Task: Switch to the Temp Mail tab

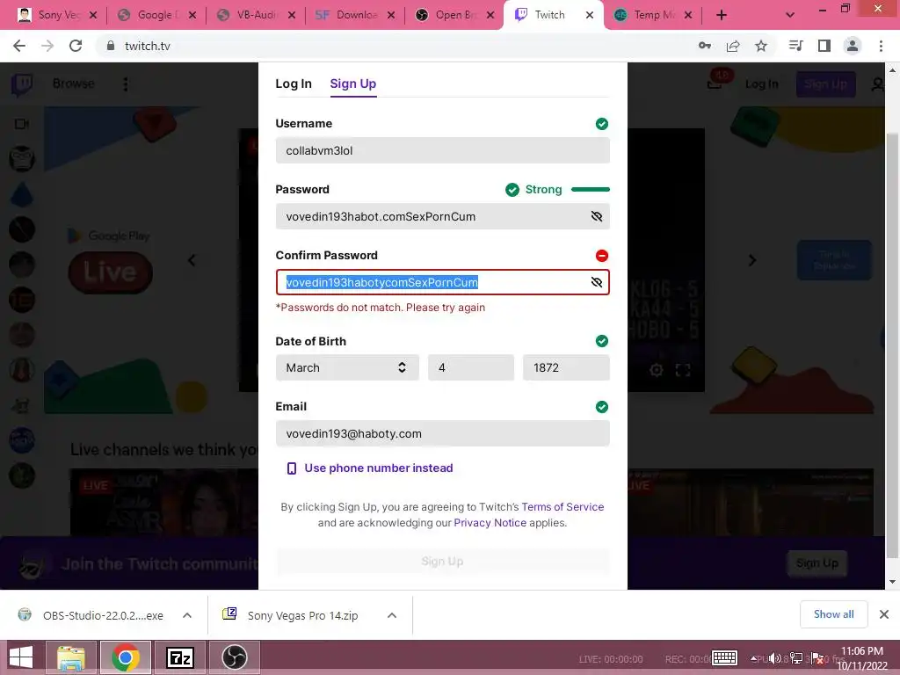Action: click(x=653, y=15)
